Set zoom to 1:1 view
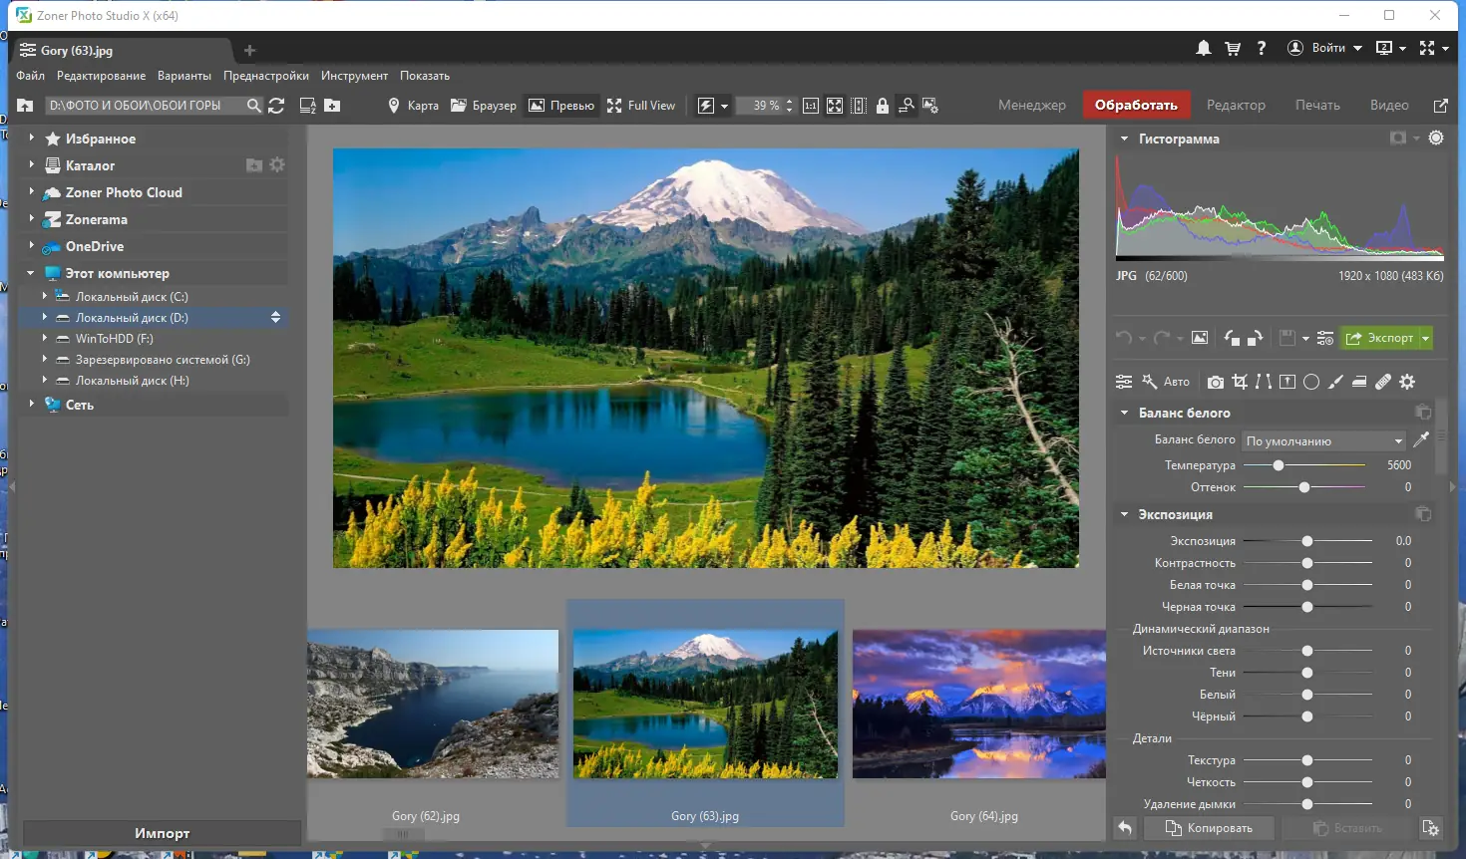Image resolution: width=1466 pixels, height=859 pixels. click(811, 106)
